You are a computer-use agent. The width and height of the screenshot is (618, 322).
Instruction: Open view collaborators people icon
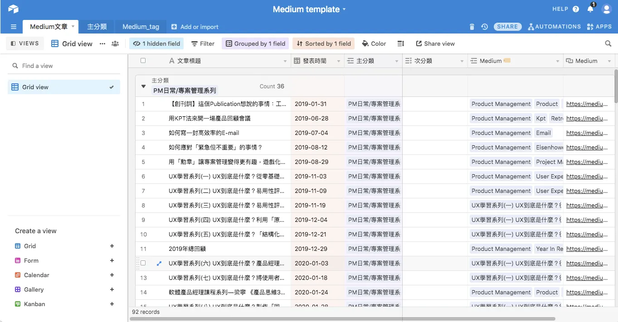(115, 43)
